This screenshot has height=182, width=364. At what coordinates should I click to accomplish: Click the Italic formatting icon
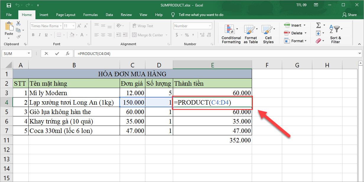tap(39, 35)
